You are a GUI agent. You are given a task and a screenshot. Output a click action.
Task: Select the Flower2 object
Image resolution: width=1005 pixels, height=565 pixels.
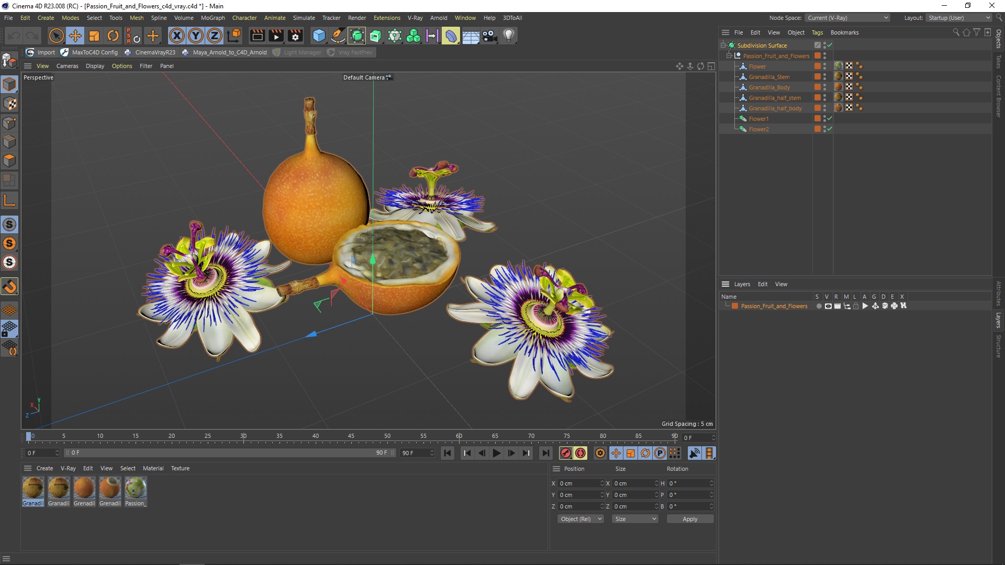(758, 129)
